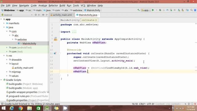The width and height of the screenshot is (197, 111).
Task: Click the blue user icon in toolbar
Action: click(x=195, y=10)
